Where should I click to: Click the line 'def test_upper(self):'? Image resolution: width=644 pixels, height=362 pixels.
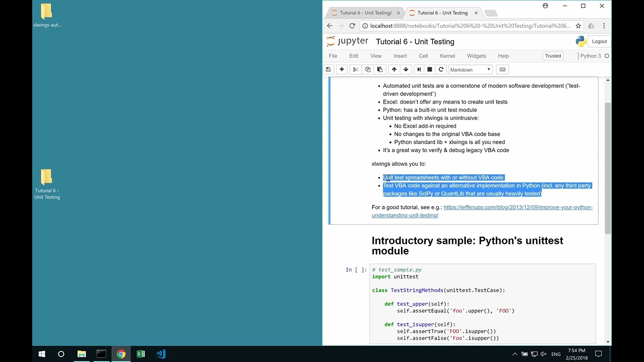point(417,304)
